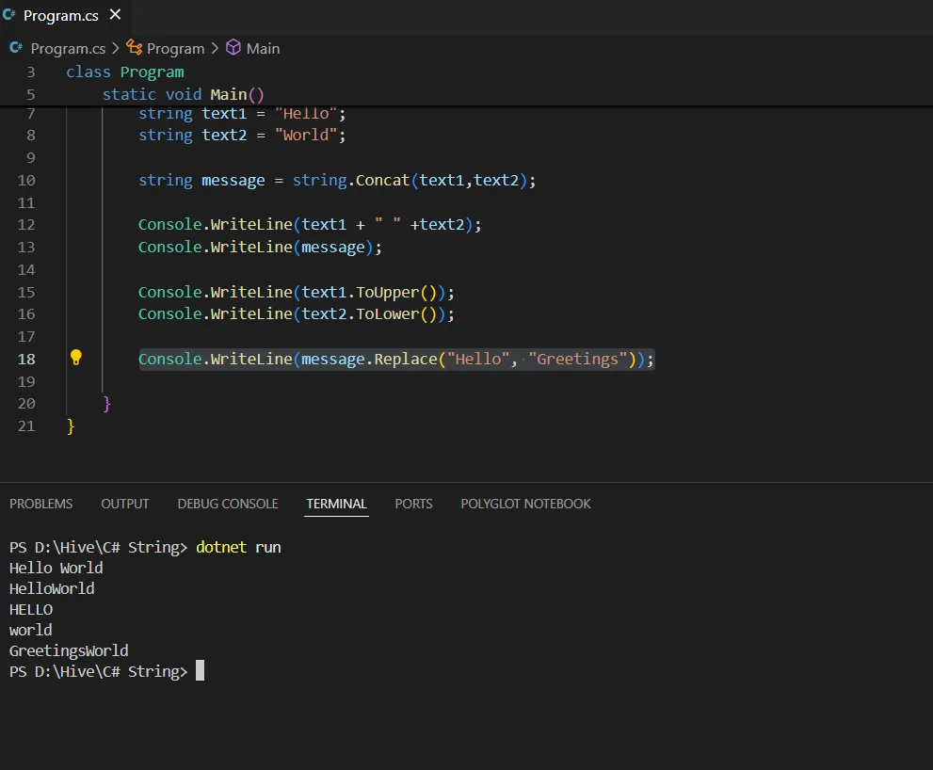Open the Program class breadcrumb
This screenshot has width=933, height=770.
click(175, 49)
